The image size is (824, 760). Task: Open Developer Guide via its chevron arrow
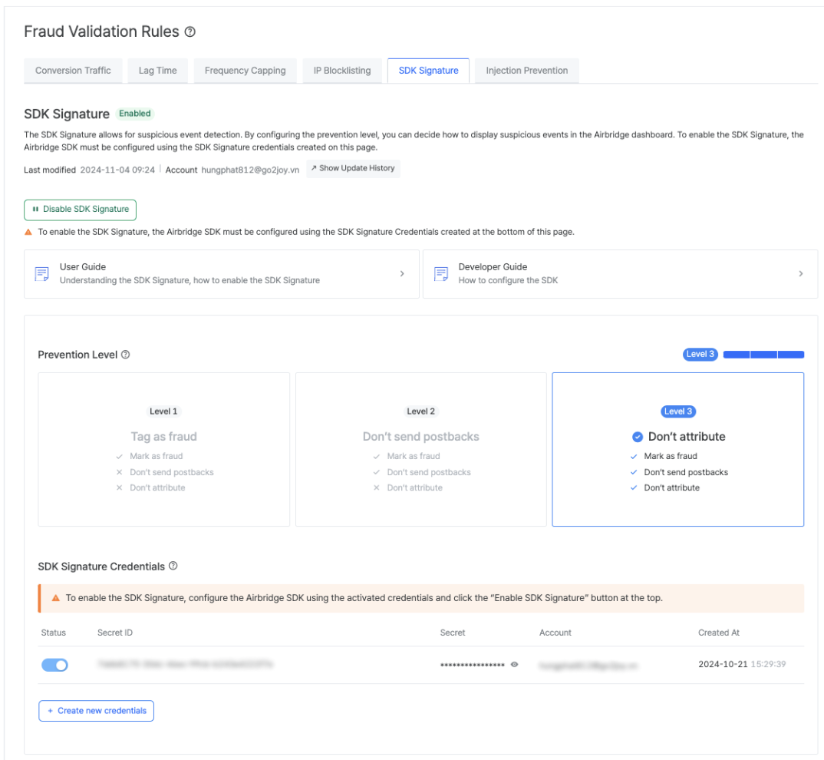coord(800,273)
